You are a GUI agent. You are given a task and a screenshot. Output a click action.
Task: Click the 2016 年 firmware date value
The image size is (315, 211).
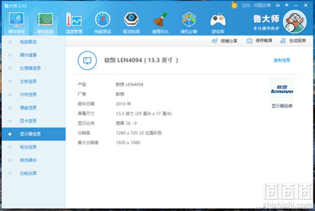[x=123, y=104]
